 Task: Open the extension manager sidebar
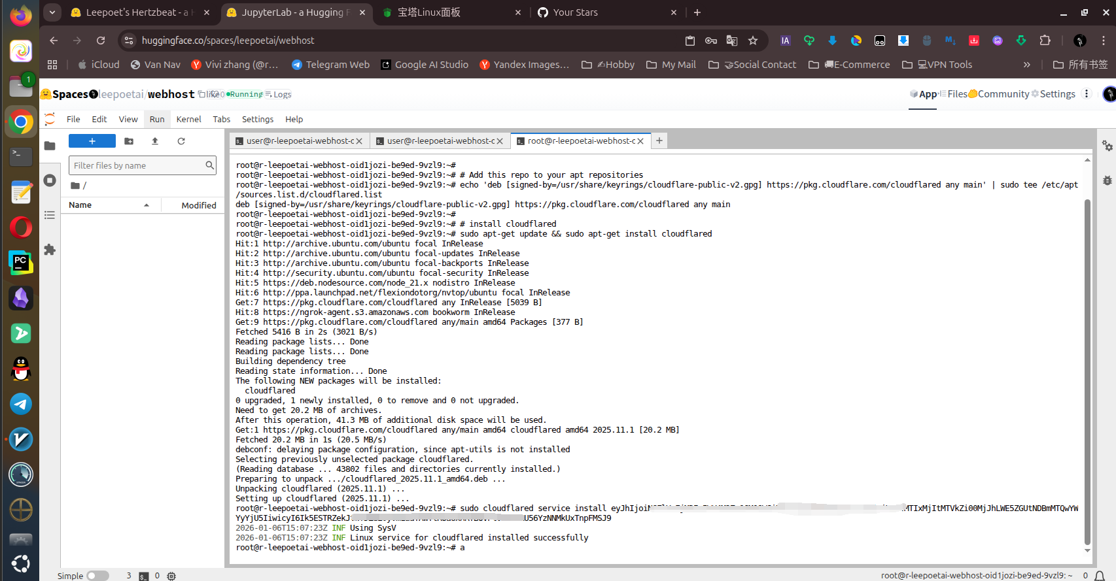[50, 250]
